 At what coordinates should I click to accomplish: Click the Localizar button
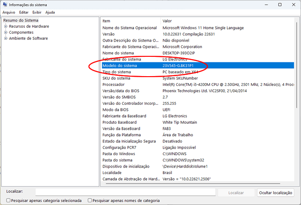coord(236,193)
